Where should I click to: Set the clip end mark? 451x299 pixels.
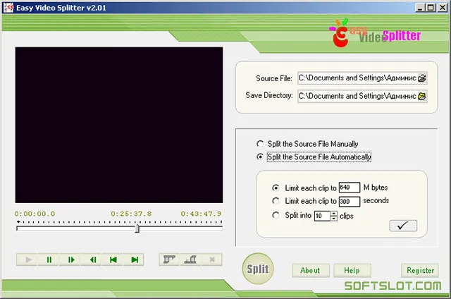190,260
